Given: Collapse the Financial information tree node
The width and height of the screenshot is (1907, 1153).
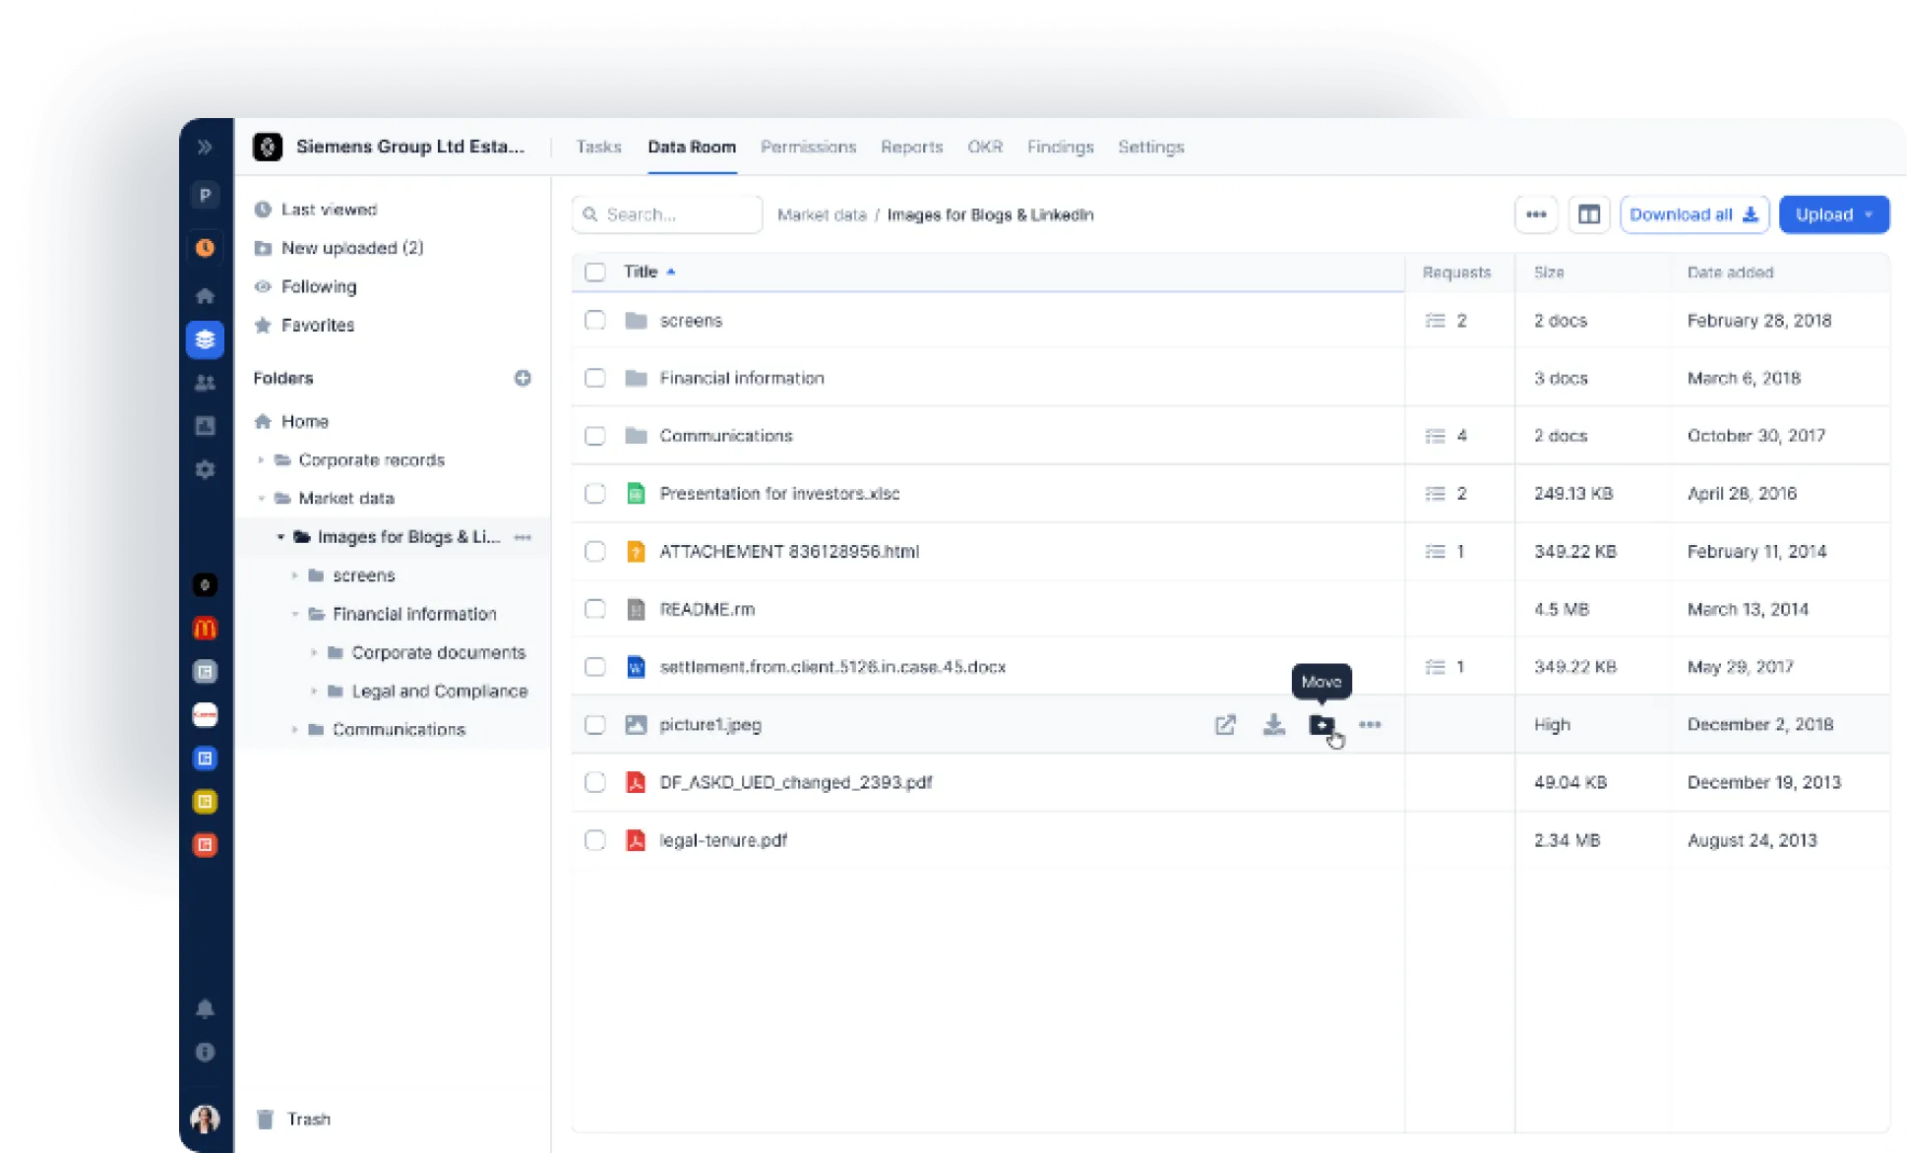Looking at the screenshot, I should pos(294,614).
